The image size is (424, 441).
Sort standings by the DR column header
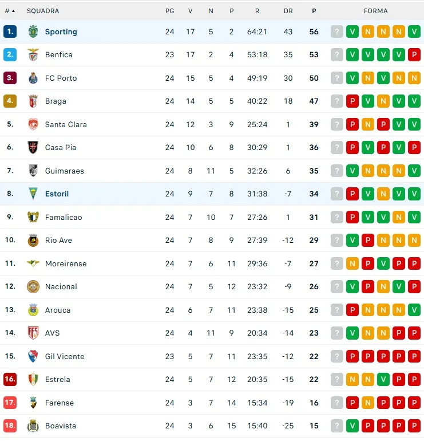[x=288, y=11]
